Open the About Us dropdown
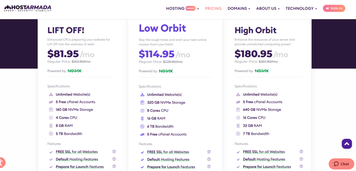This screenshot has height=171, width=356. coord(268,8)
